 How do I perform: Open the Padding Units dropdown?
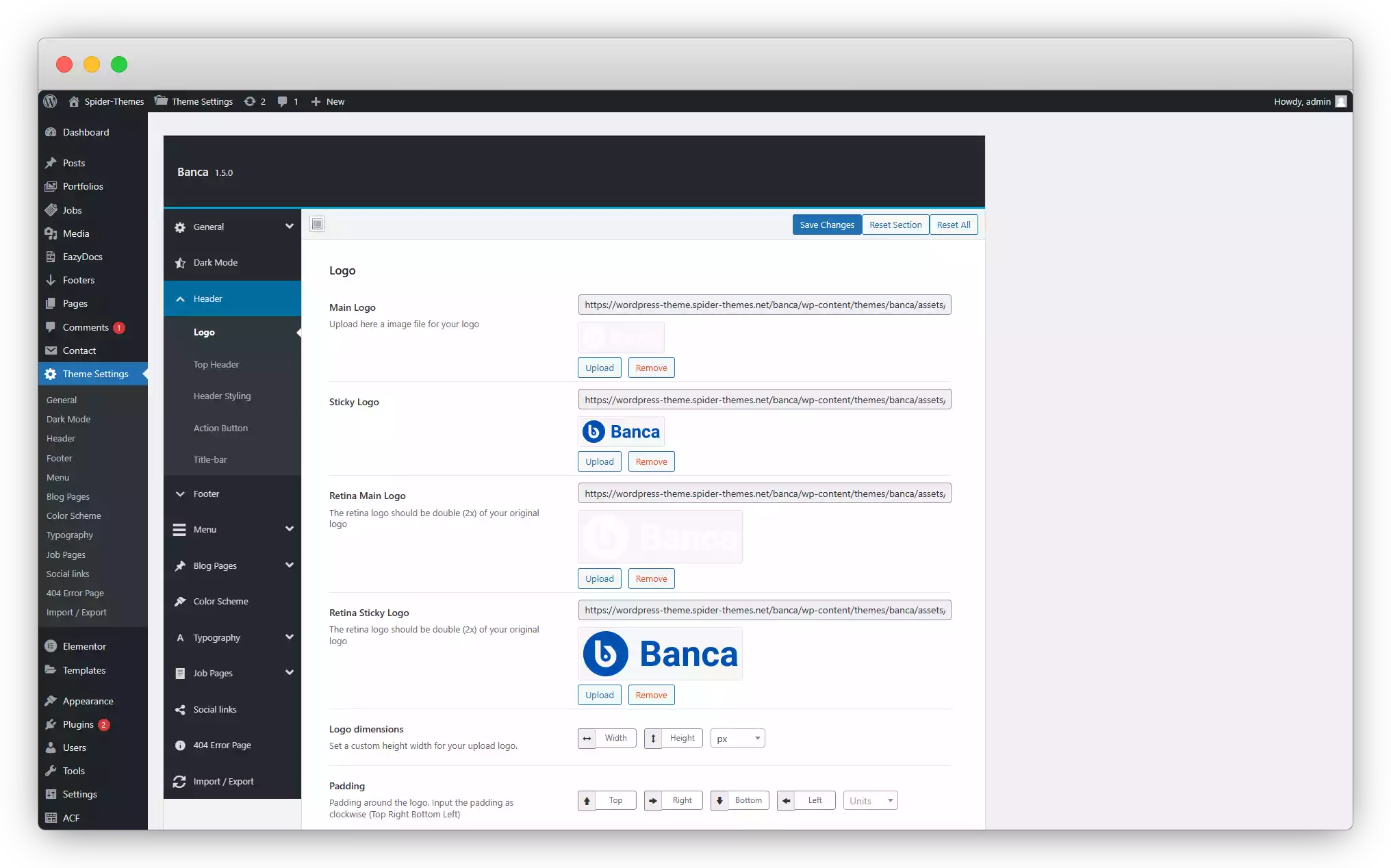click(870, 800)
